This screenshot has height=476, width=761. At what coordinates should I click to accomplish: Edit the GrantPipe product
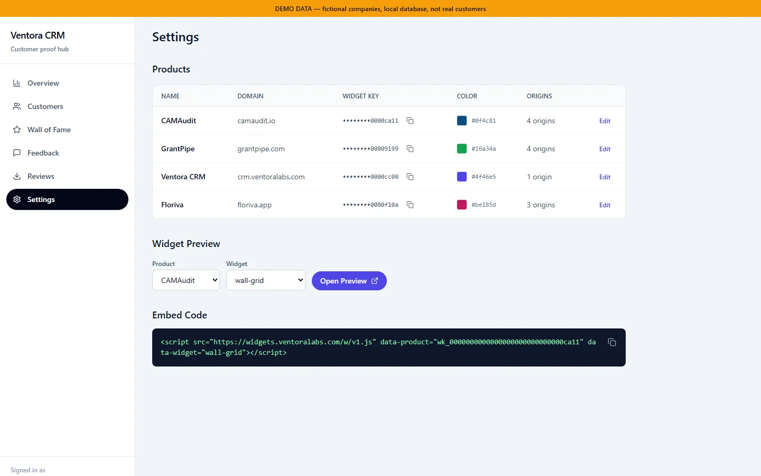pyautogui.click(x=605, y=149)
